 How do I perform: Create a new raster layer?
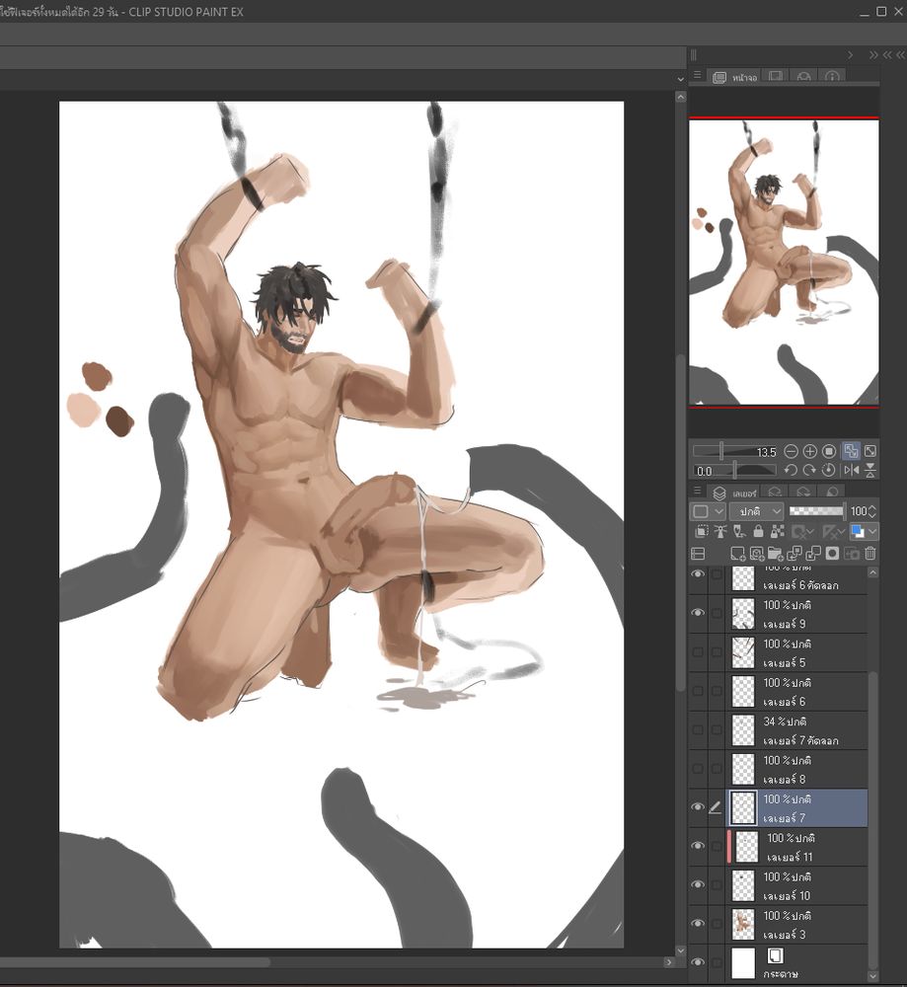coord(737,554)
